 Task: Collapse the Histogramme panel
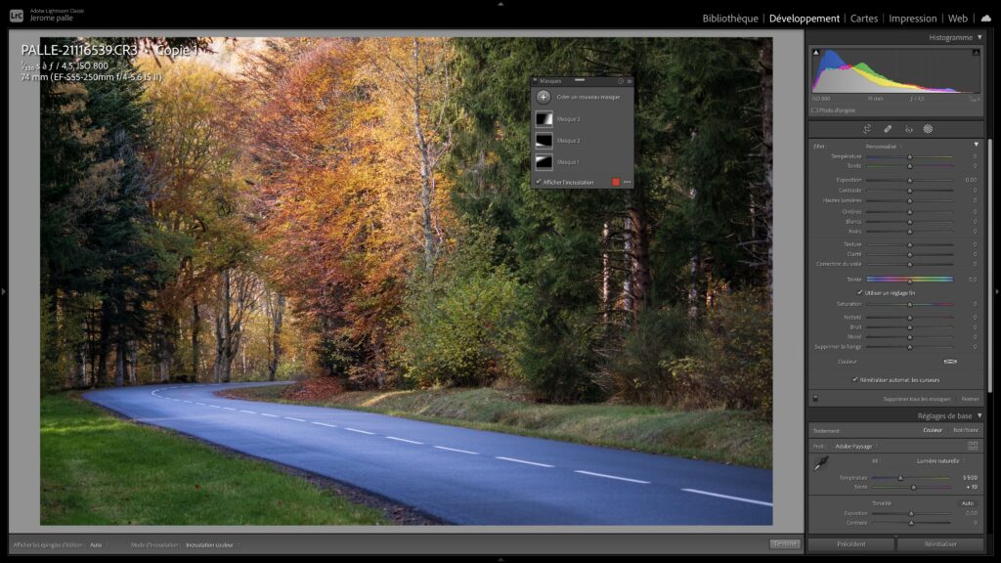(x=979, y=37)
